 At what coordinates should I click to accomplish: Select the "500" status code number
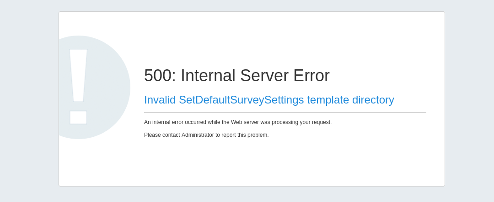[157, 76]
